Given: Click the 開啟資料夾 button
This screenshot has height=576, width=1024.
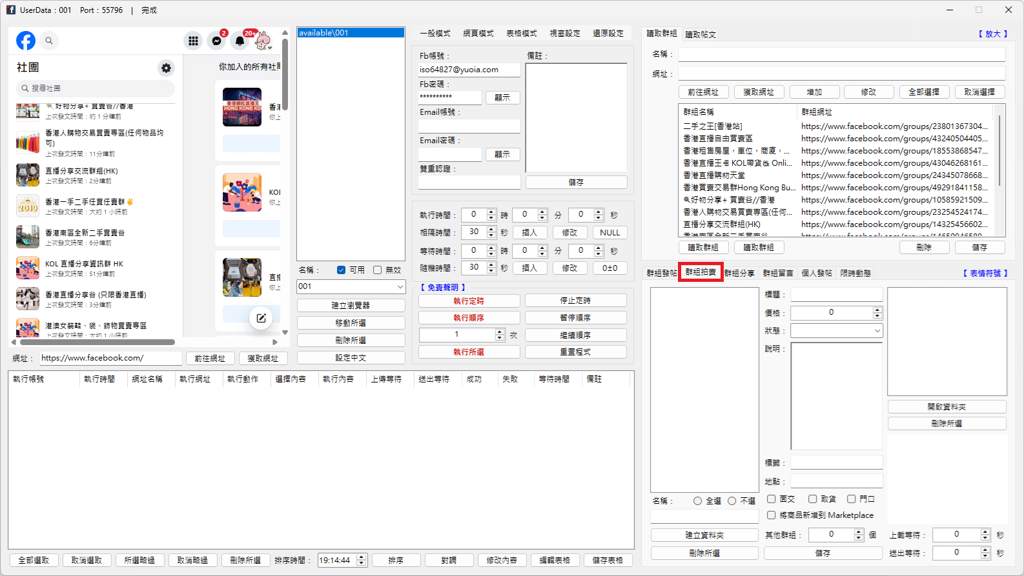Looking at the screenshot, I should [947, 407].
